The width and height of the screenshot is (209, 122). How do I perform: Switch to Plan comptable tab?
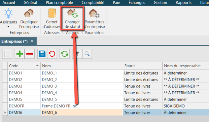click(x=59, y=3)
